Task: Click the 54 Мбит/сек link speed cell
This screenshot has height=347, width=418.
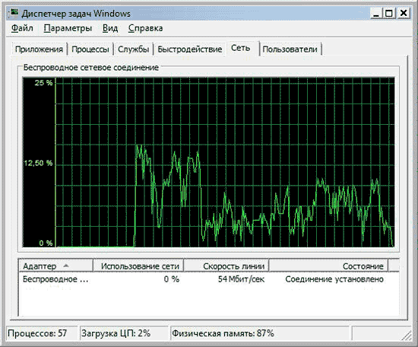Action: pos(241,279)
